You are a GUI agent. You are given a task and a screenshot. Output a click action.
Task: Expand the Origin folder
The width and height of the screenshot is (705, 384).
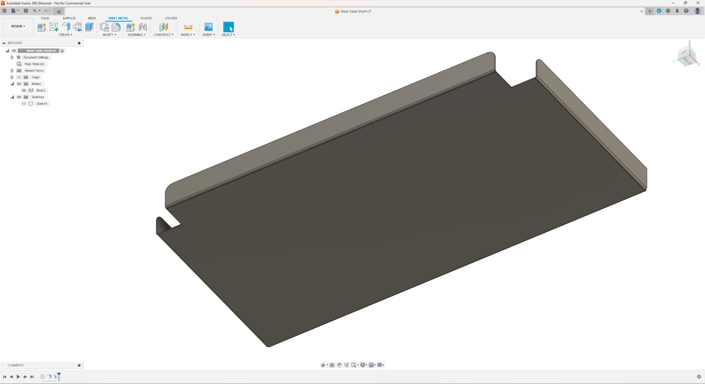[12, 77]
